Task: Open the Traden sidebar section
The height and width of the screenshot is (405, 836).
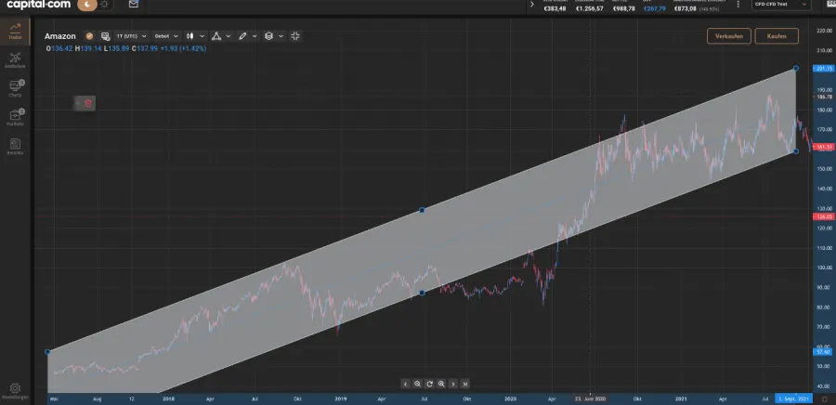Action: click(x=15, y=31)
